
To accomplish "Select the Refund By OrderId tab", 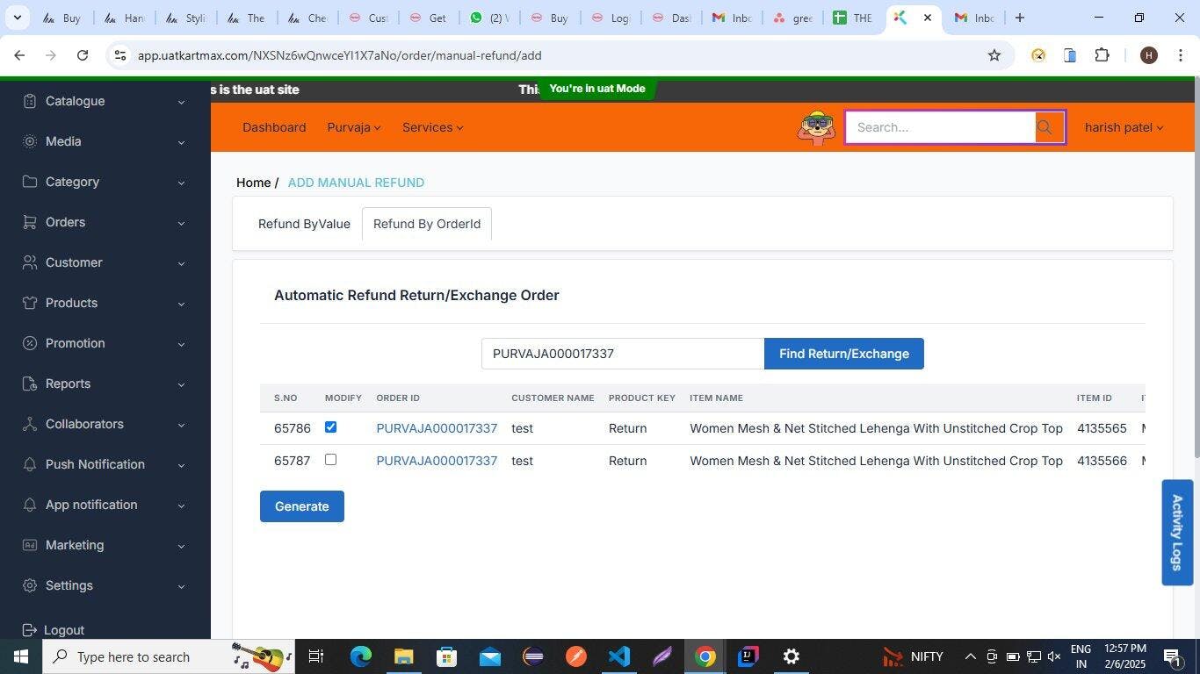I will (x=427, y=224).
